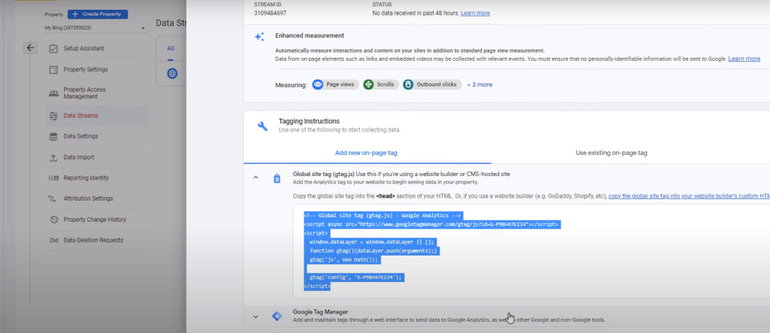Click the globe web stream icon
This screenshot has width=770, height=333.
172,73
